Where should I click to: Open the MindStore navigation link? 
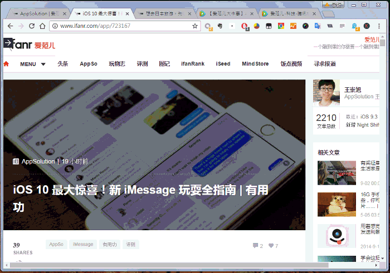pyautogui.click(x=255, y=64)
